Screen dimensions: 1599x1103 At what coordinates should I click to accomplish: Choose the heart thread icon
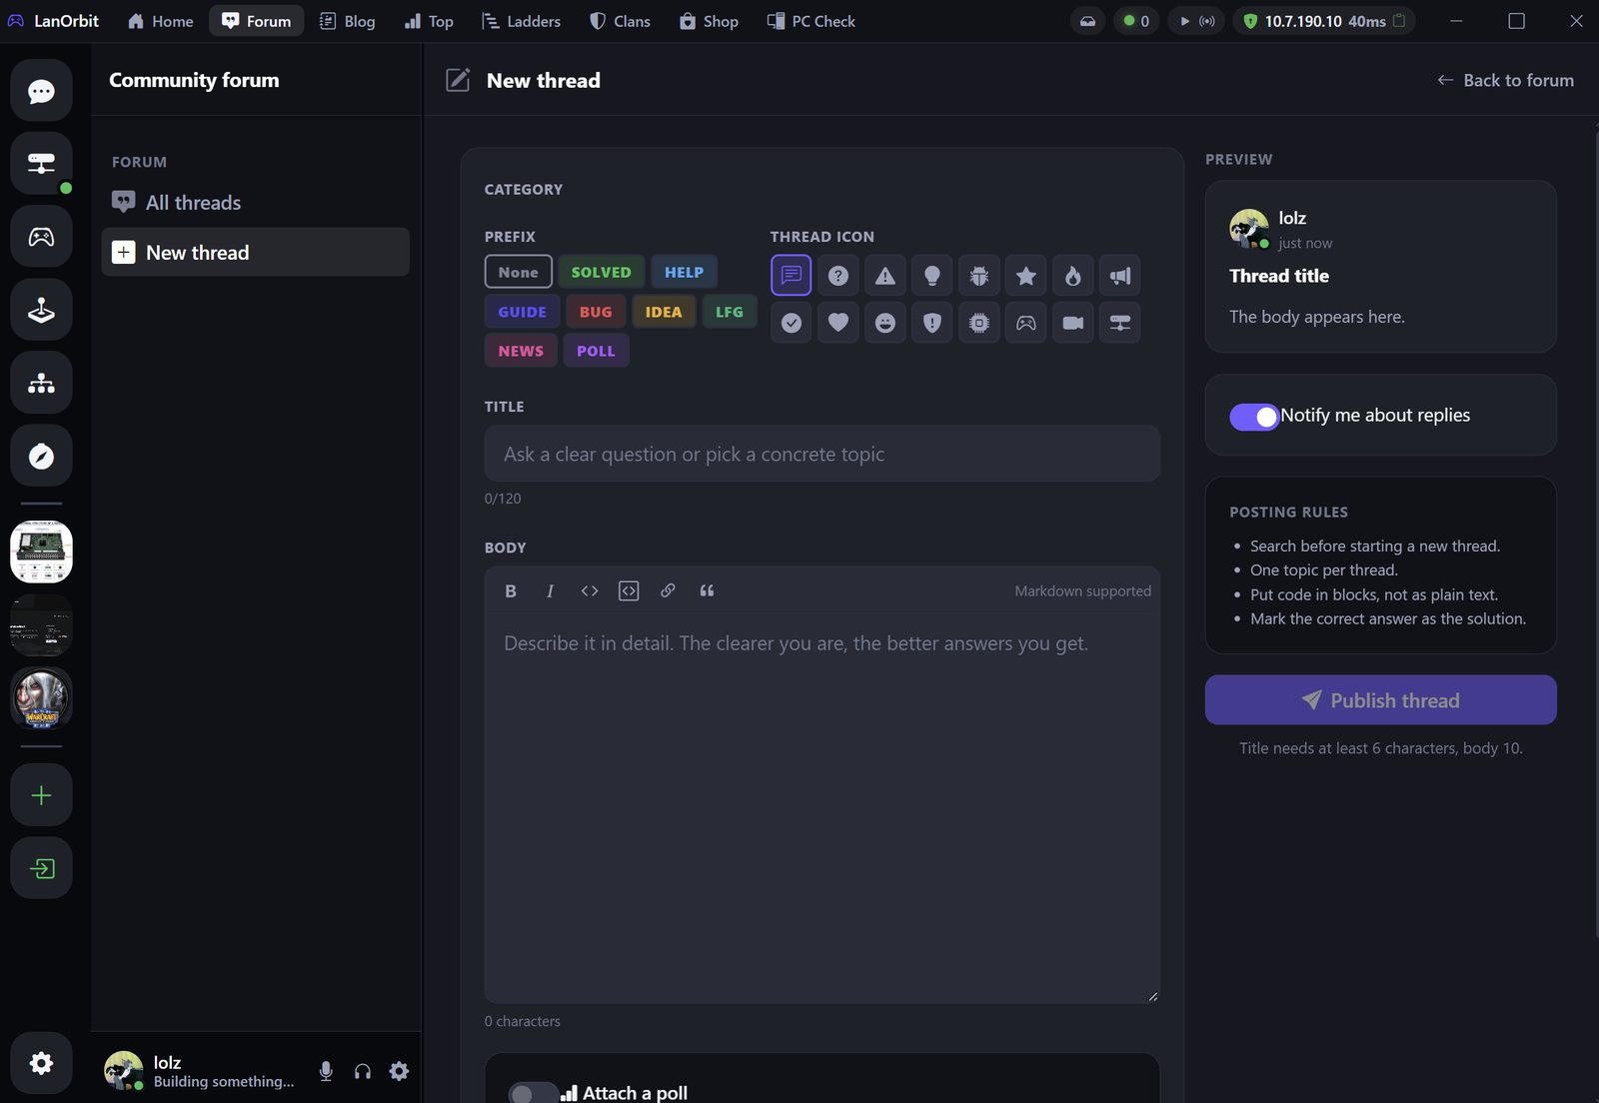click(838, 323)
